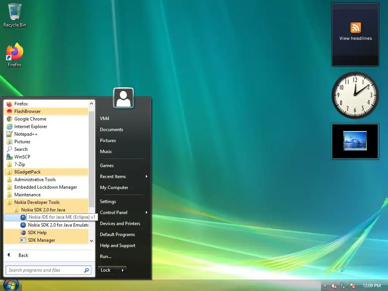Click the Nokia SDK 2.0 Emulator icon
Image resolution: width=388 pixels, height=291 pixels.
pos(23,225)
